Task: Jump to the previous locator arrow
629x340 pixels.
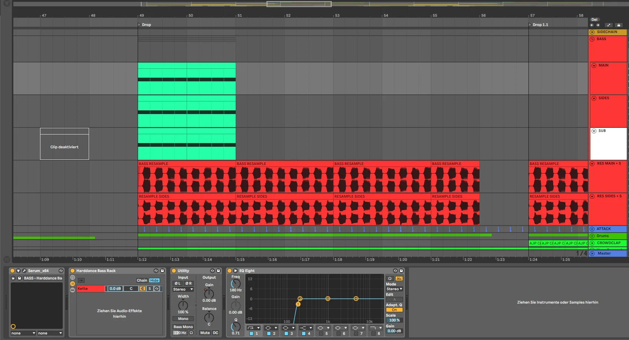Action: click(x=592, y=25)
